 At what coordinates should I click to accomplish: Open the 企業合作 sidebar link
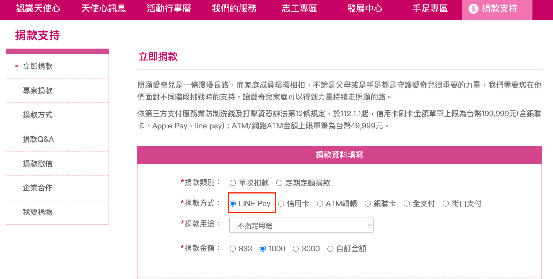38,188
